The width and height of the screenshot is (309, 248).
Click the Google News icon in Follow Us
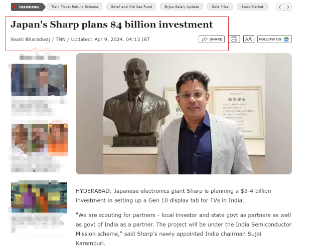click(286, 39)
